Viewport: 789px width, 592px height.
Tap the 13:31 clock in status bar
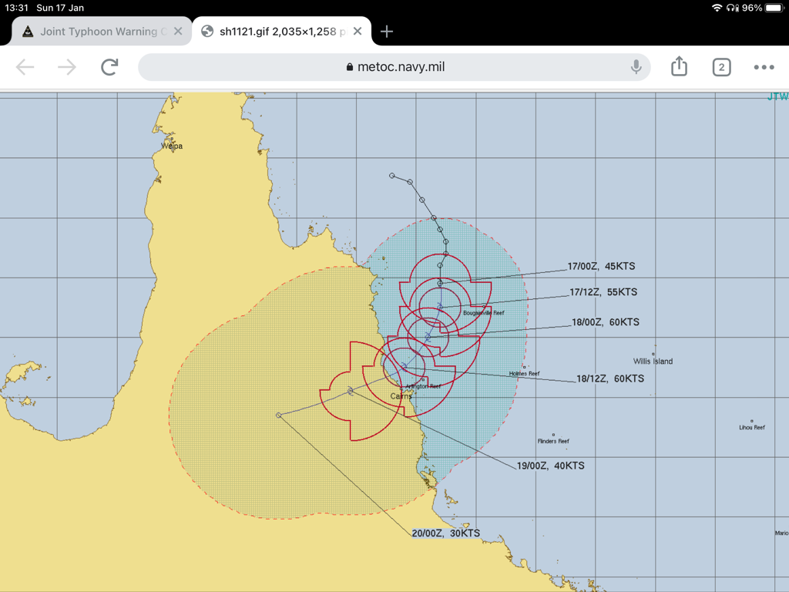17,8
